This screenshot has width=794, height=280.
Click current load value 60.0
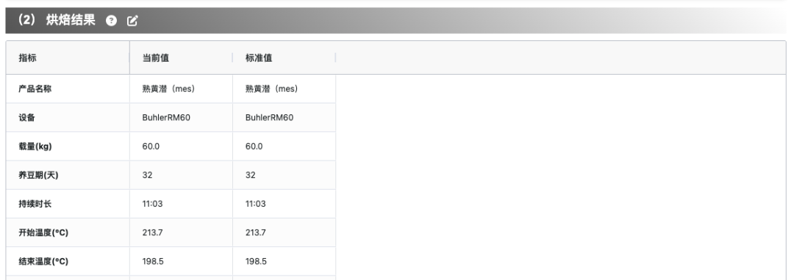[151, 147]
